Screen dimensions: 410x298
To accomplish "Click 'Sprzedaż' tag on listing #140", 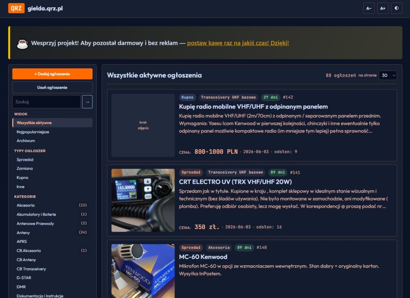I will (x=191, y=247).
